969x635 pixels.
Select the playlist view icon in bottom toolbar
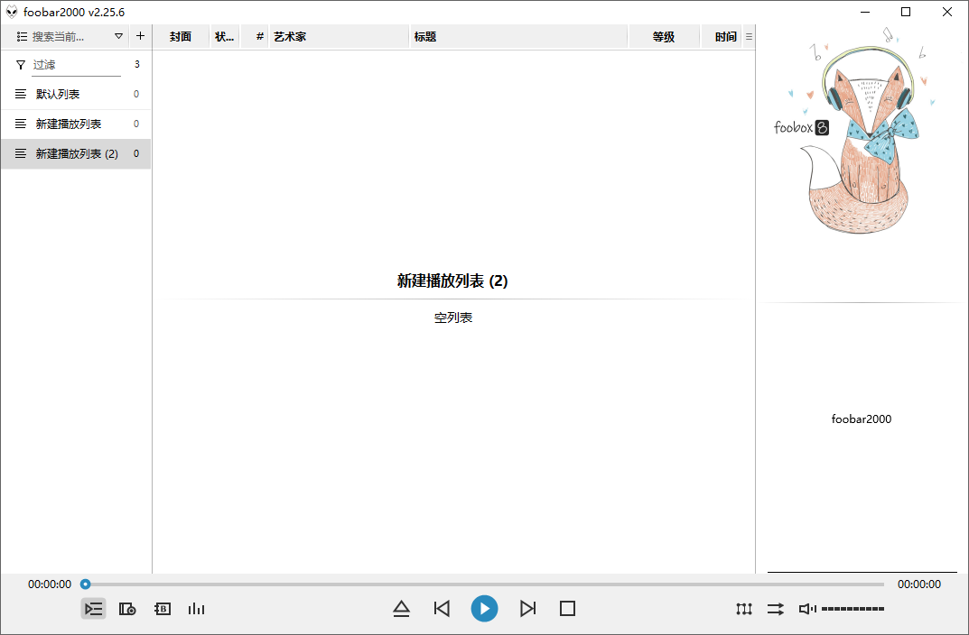coord(93,609)
